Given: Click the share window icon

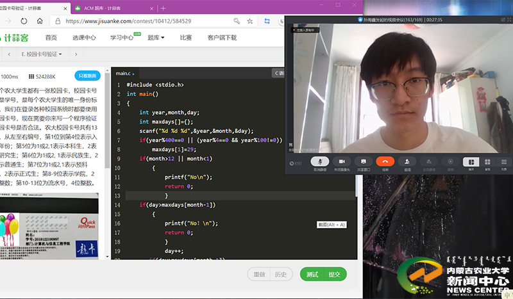Looking at the screenshot, I should pyautogui.click(x=364, y=162).
